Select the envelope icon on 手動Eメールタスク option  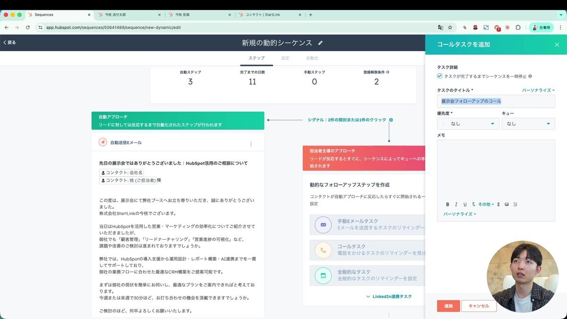(323, 225)
